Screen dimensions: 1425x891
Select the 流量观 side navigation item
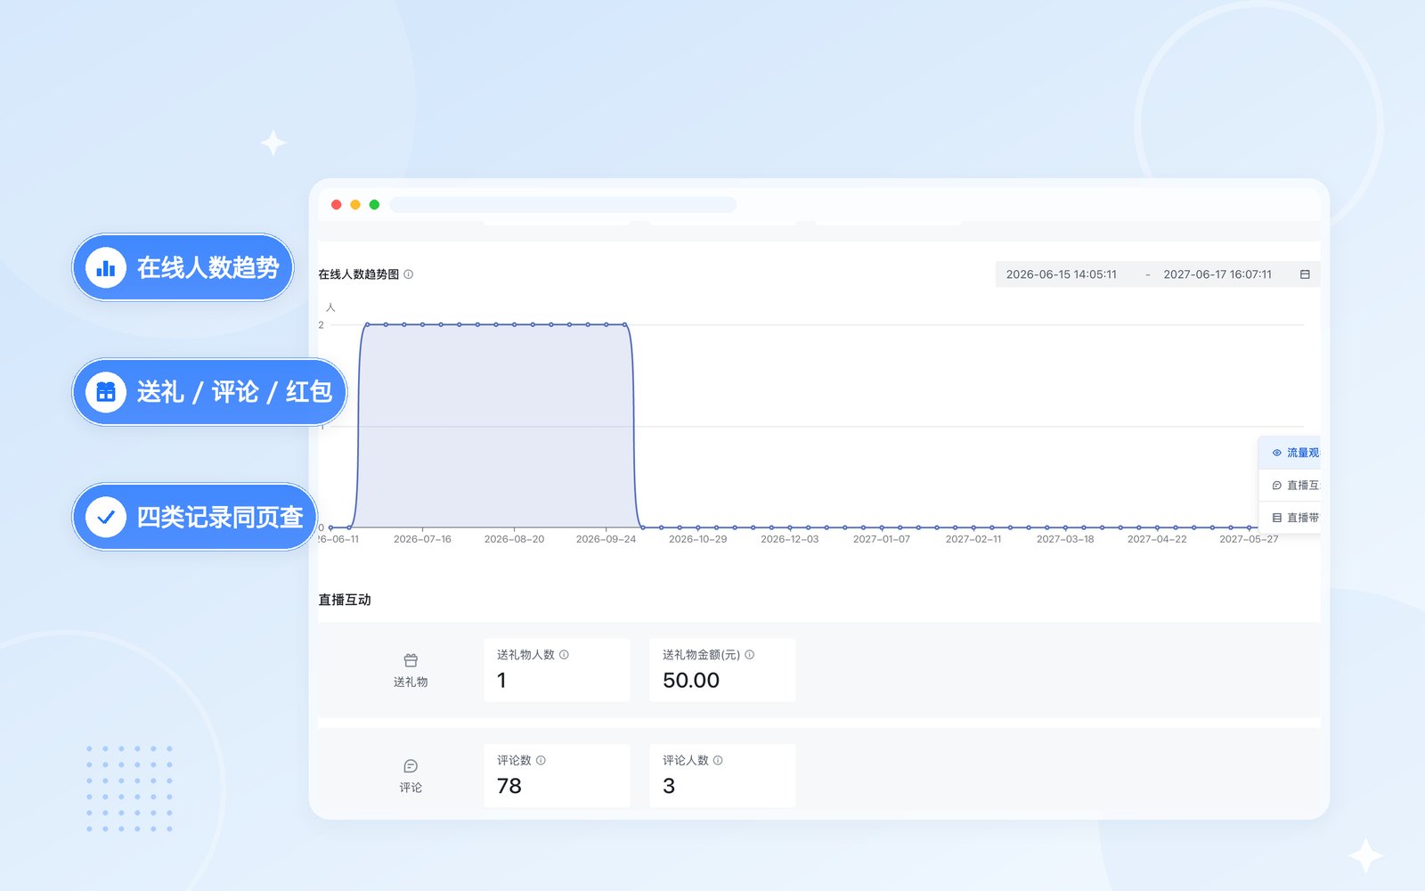coord(1290,453)
